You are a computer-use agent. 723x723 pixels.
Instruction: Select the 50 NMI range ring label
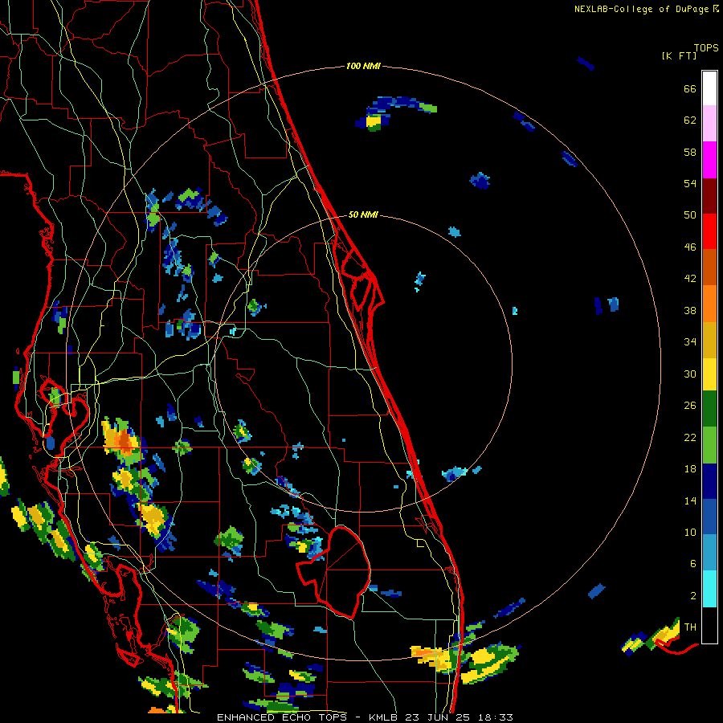coord(363,214)
